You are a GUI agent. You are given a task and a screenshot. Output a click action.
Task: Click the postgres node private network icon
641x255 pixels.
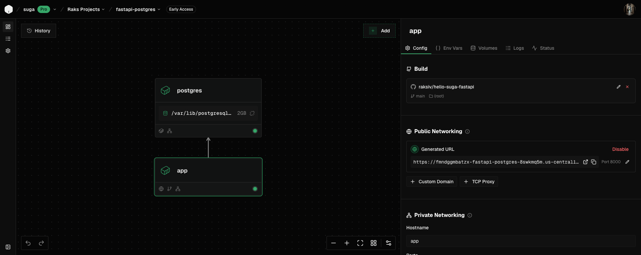coord(170,131)
